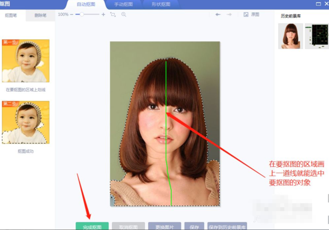Click the 完成抠图 button
The width and height of the screenshot is (329, 230).
tap(92, 226)
